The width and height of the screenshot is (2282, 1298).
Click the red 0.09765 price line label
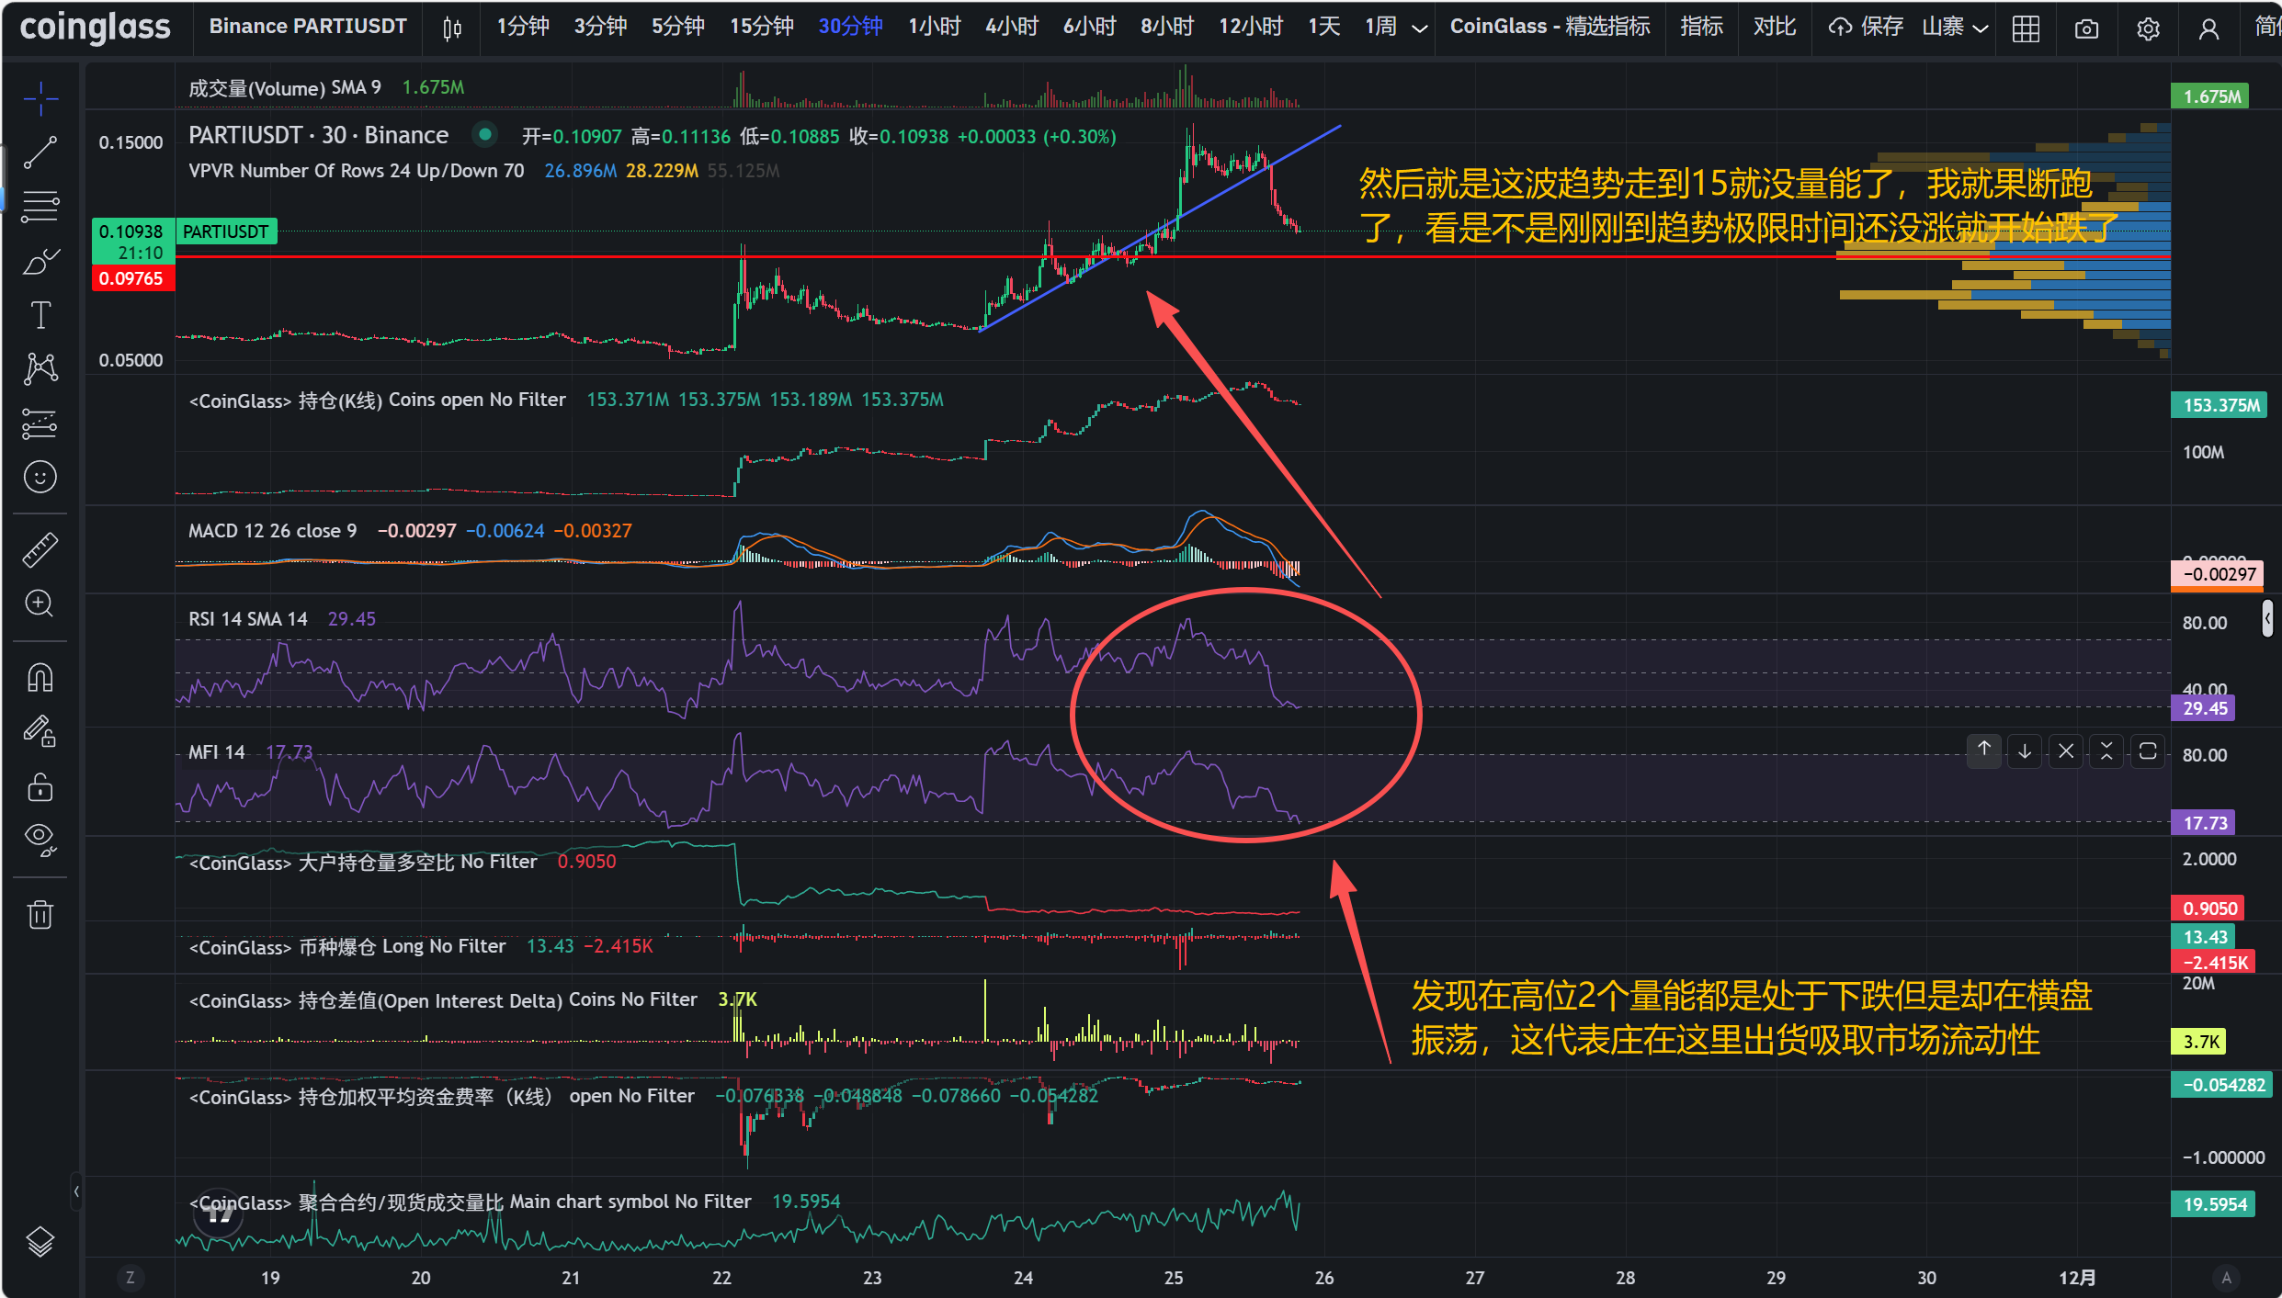[131, 278]
